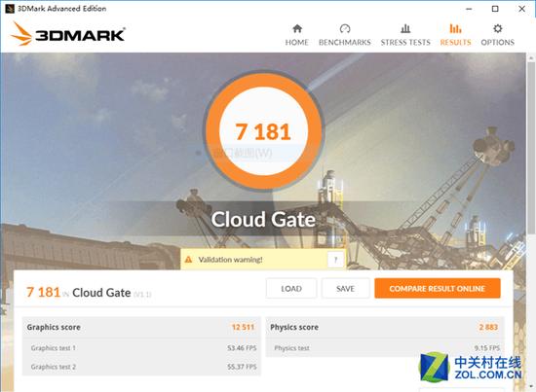
Task: Click the 3DMark logo
Action: tap(67, 34)
